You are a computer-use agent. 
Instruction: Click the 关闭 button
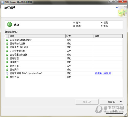114,111
